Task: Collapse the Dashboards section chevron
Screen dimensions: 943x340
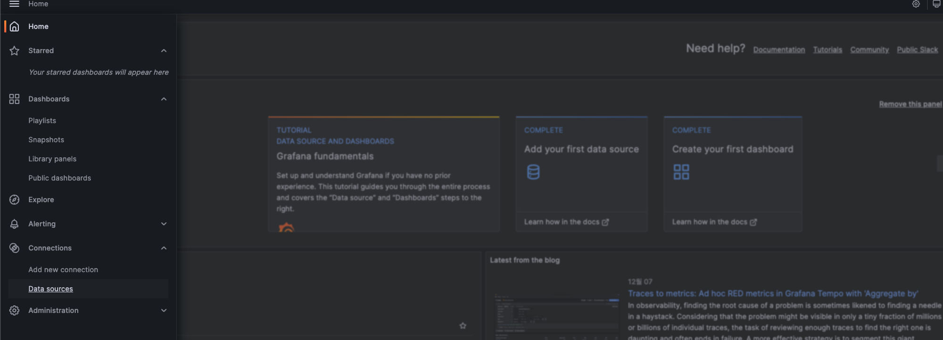Action: coord(164,99)
